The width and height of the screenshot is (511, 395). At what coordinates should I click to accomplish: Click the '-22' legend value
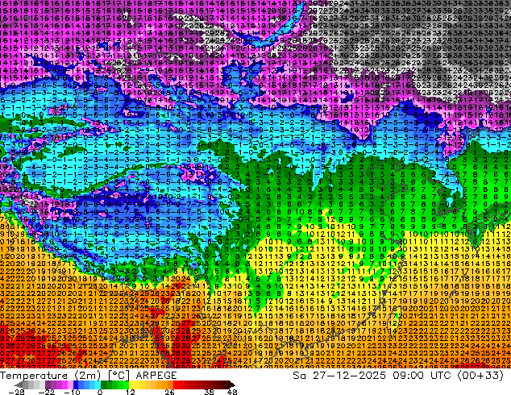[46, 392]
